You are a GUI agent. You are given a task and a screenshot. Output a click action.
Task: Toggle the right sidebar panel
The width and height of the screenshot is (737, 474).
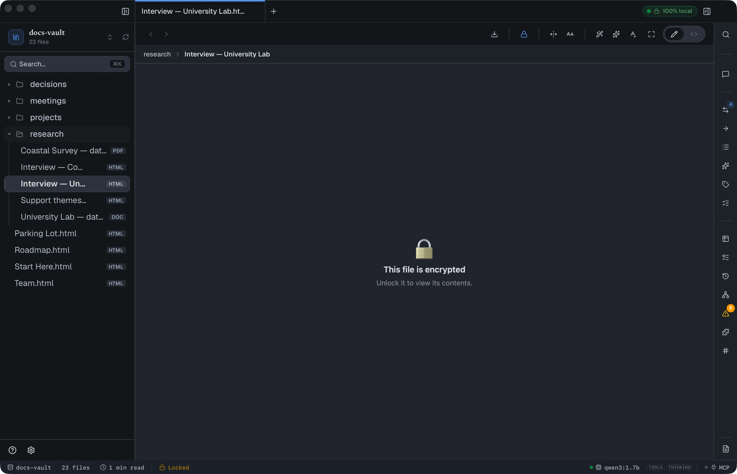click(707, 11)
